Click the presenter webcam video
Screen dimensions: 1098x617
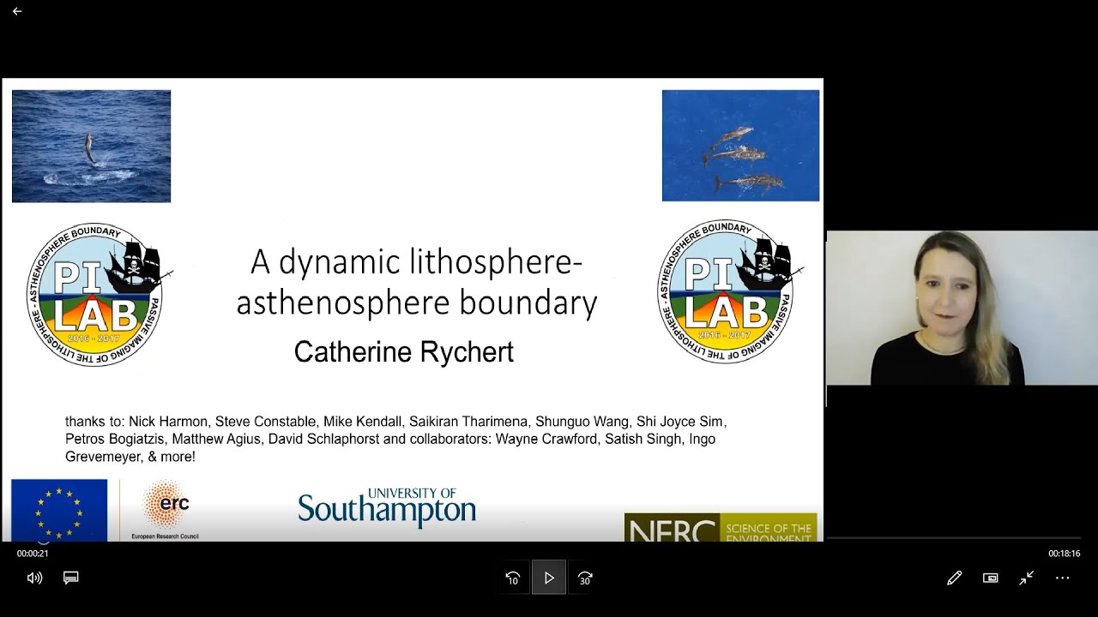click(x=962, y=308)
